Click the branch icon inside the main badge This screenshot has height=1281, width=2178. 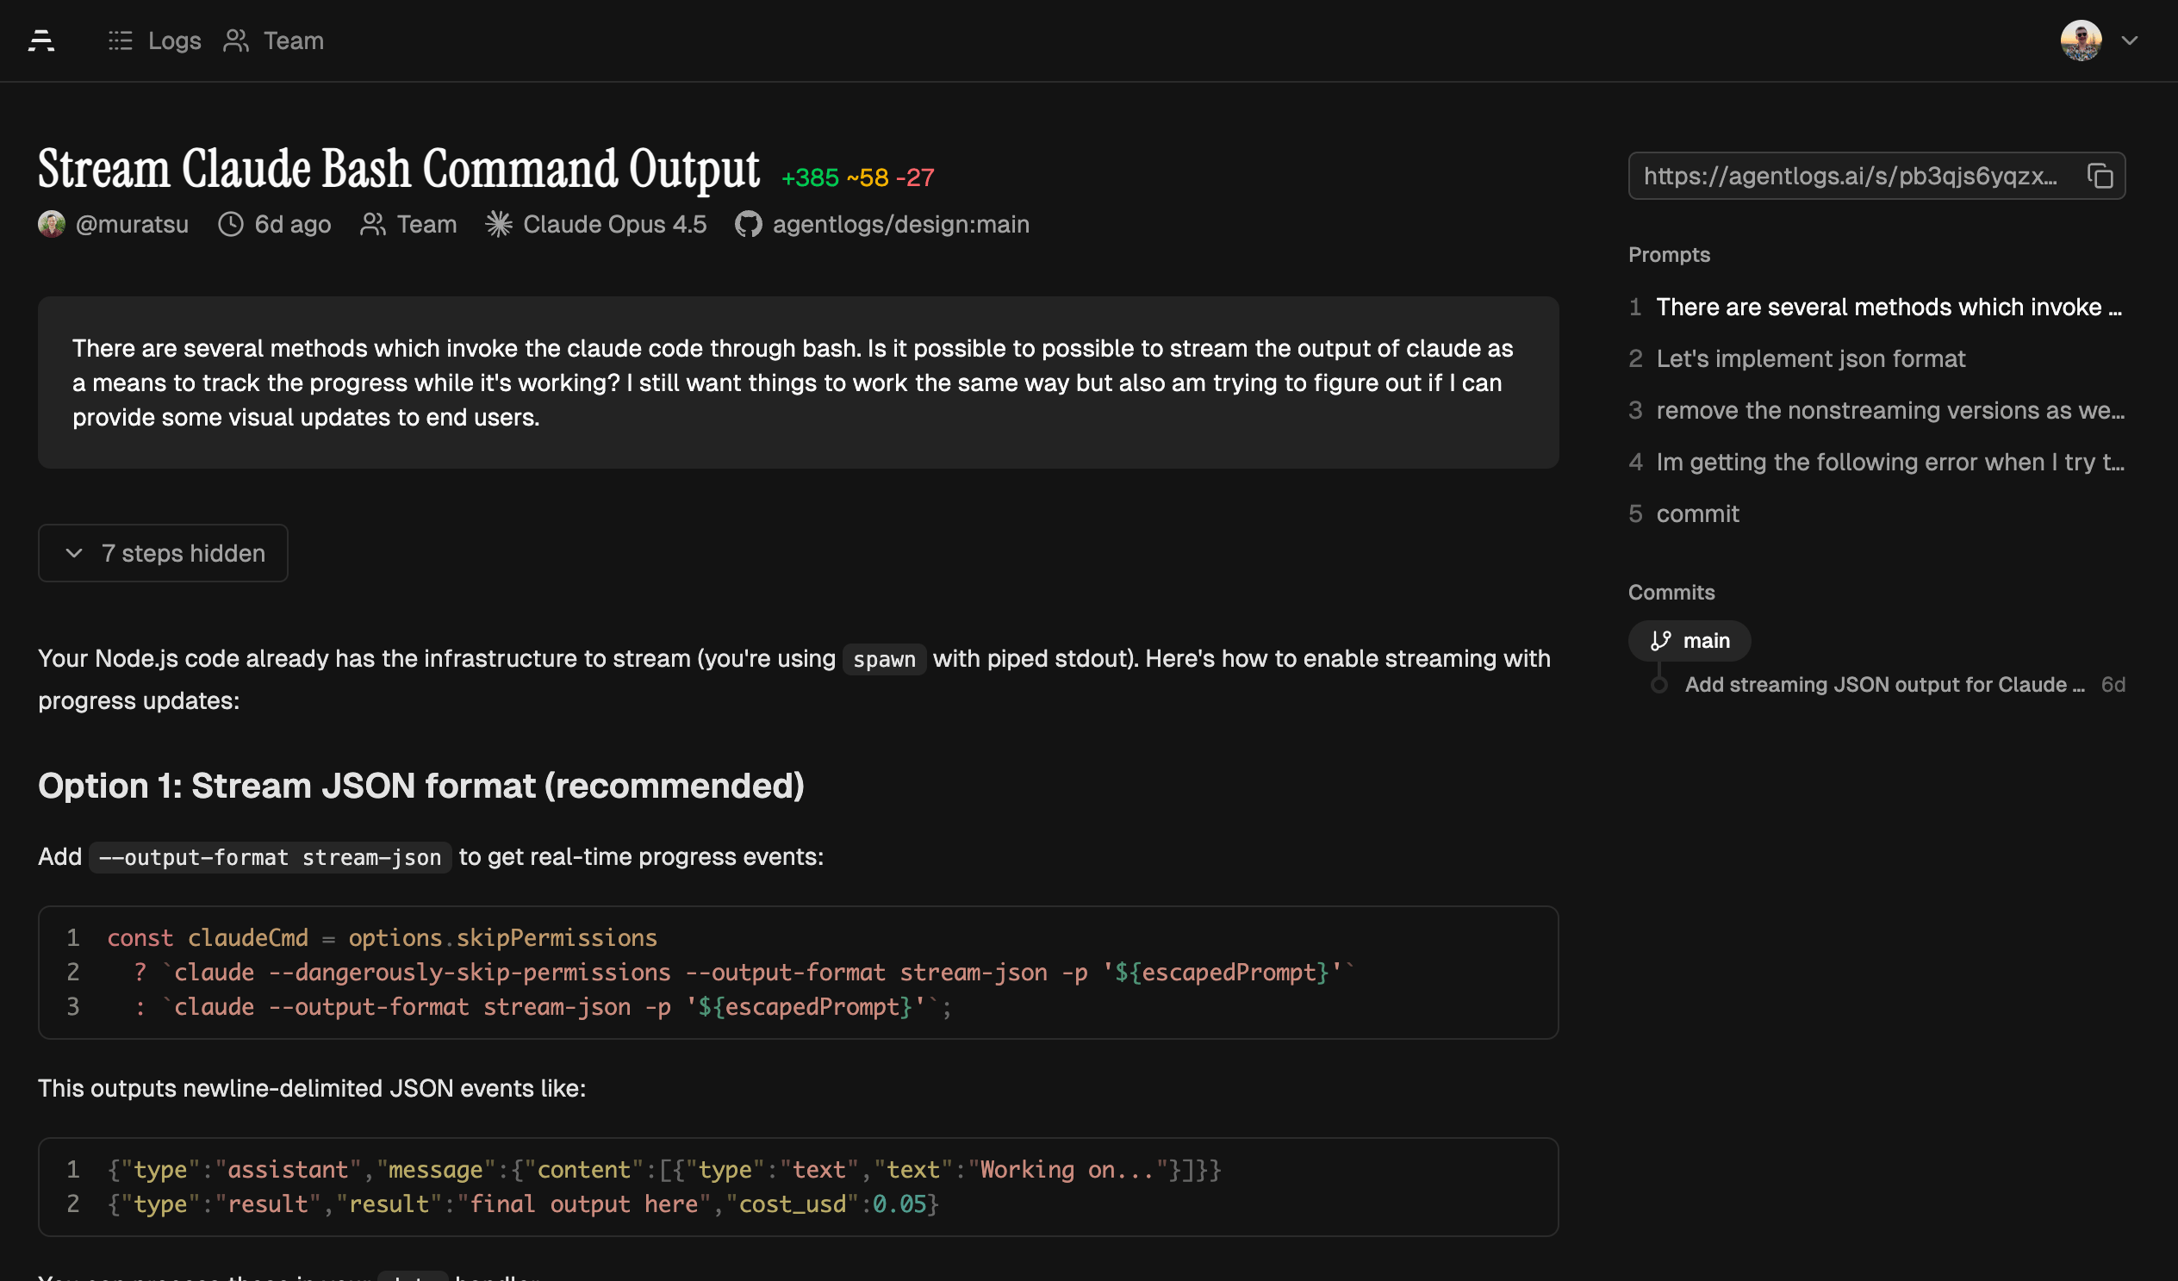[x=1661, y=641]
